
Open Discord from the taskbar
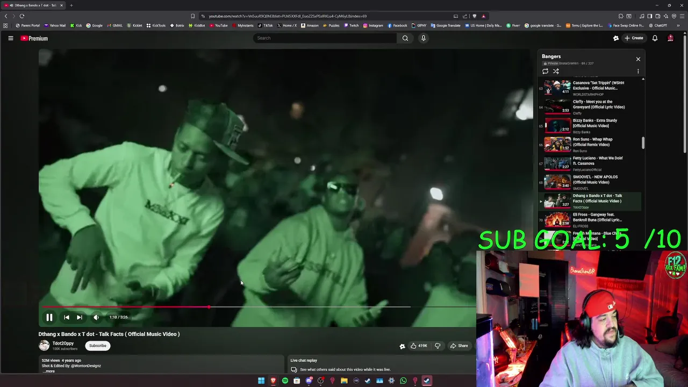[309, 381]
